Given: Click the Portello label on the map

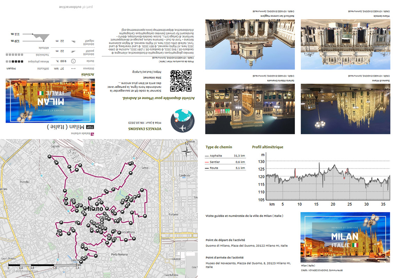Looking at the screenshot, I should (x=24, y=182).
